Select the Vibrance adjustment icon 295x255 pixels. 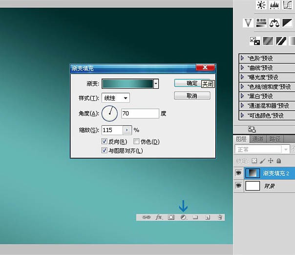[248, 22]
